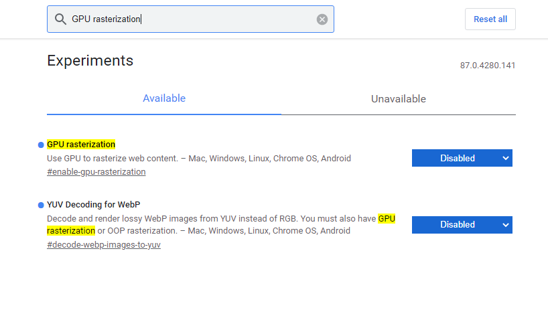548x334 pixels.
Task: Click 'Decode and render lossy WebP' description
Action: click(x=221, y=225)
